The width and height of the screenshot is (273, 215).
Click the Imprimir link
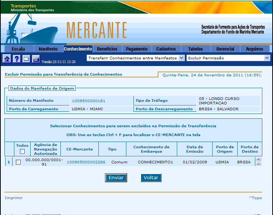(x=14, y=198)
